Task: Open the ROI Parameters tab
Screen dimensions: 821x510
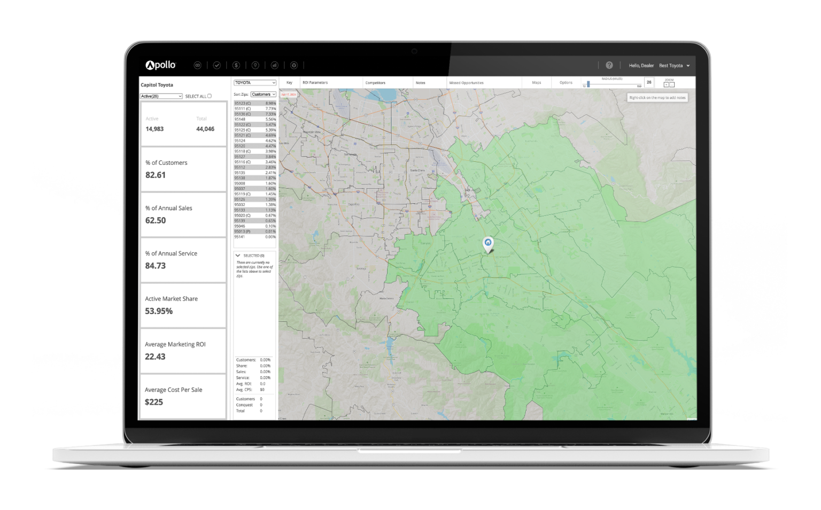Action: tap(315, 83)
